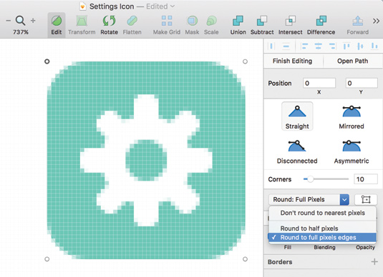The height and width of the screenshot is (277, 383).
Task: Show more toolbar items via chevrons
Action: [x=376, y=21]
